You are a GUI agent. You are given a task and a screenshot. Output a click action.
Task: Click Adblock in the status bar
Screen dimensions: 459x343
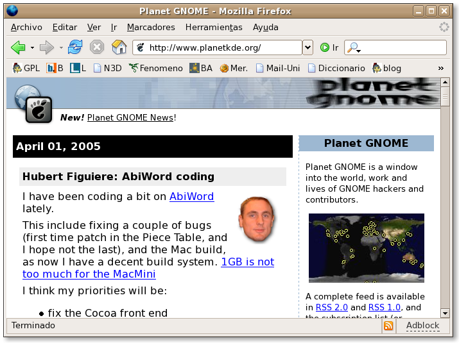422,325
